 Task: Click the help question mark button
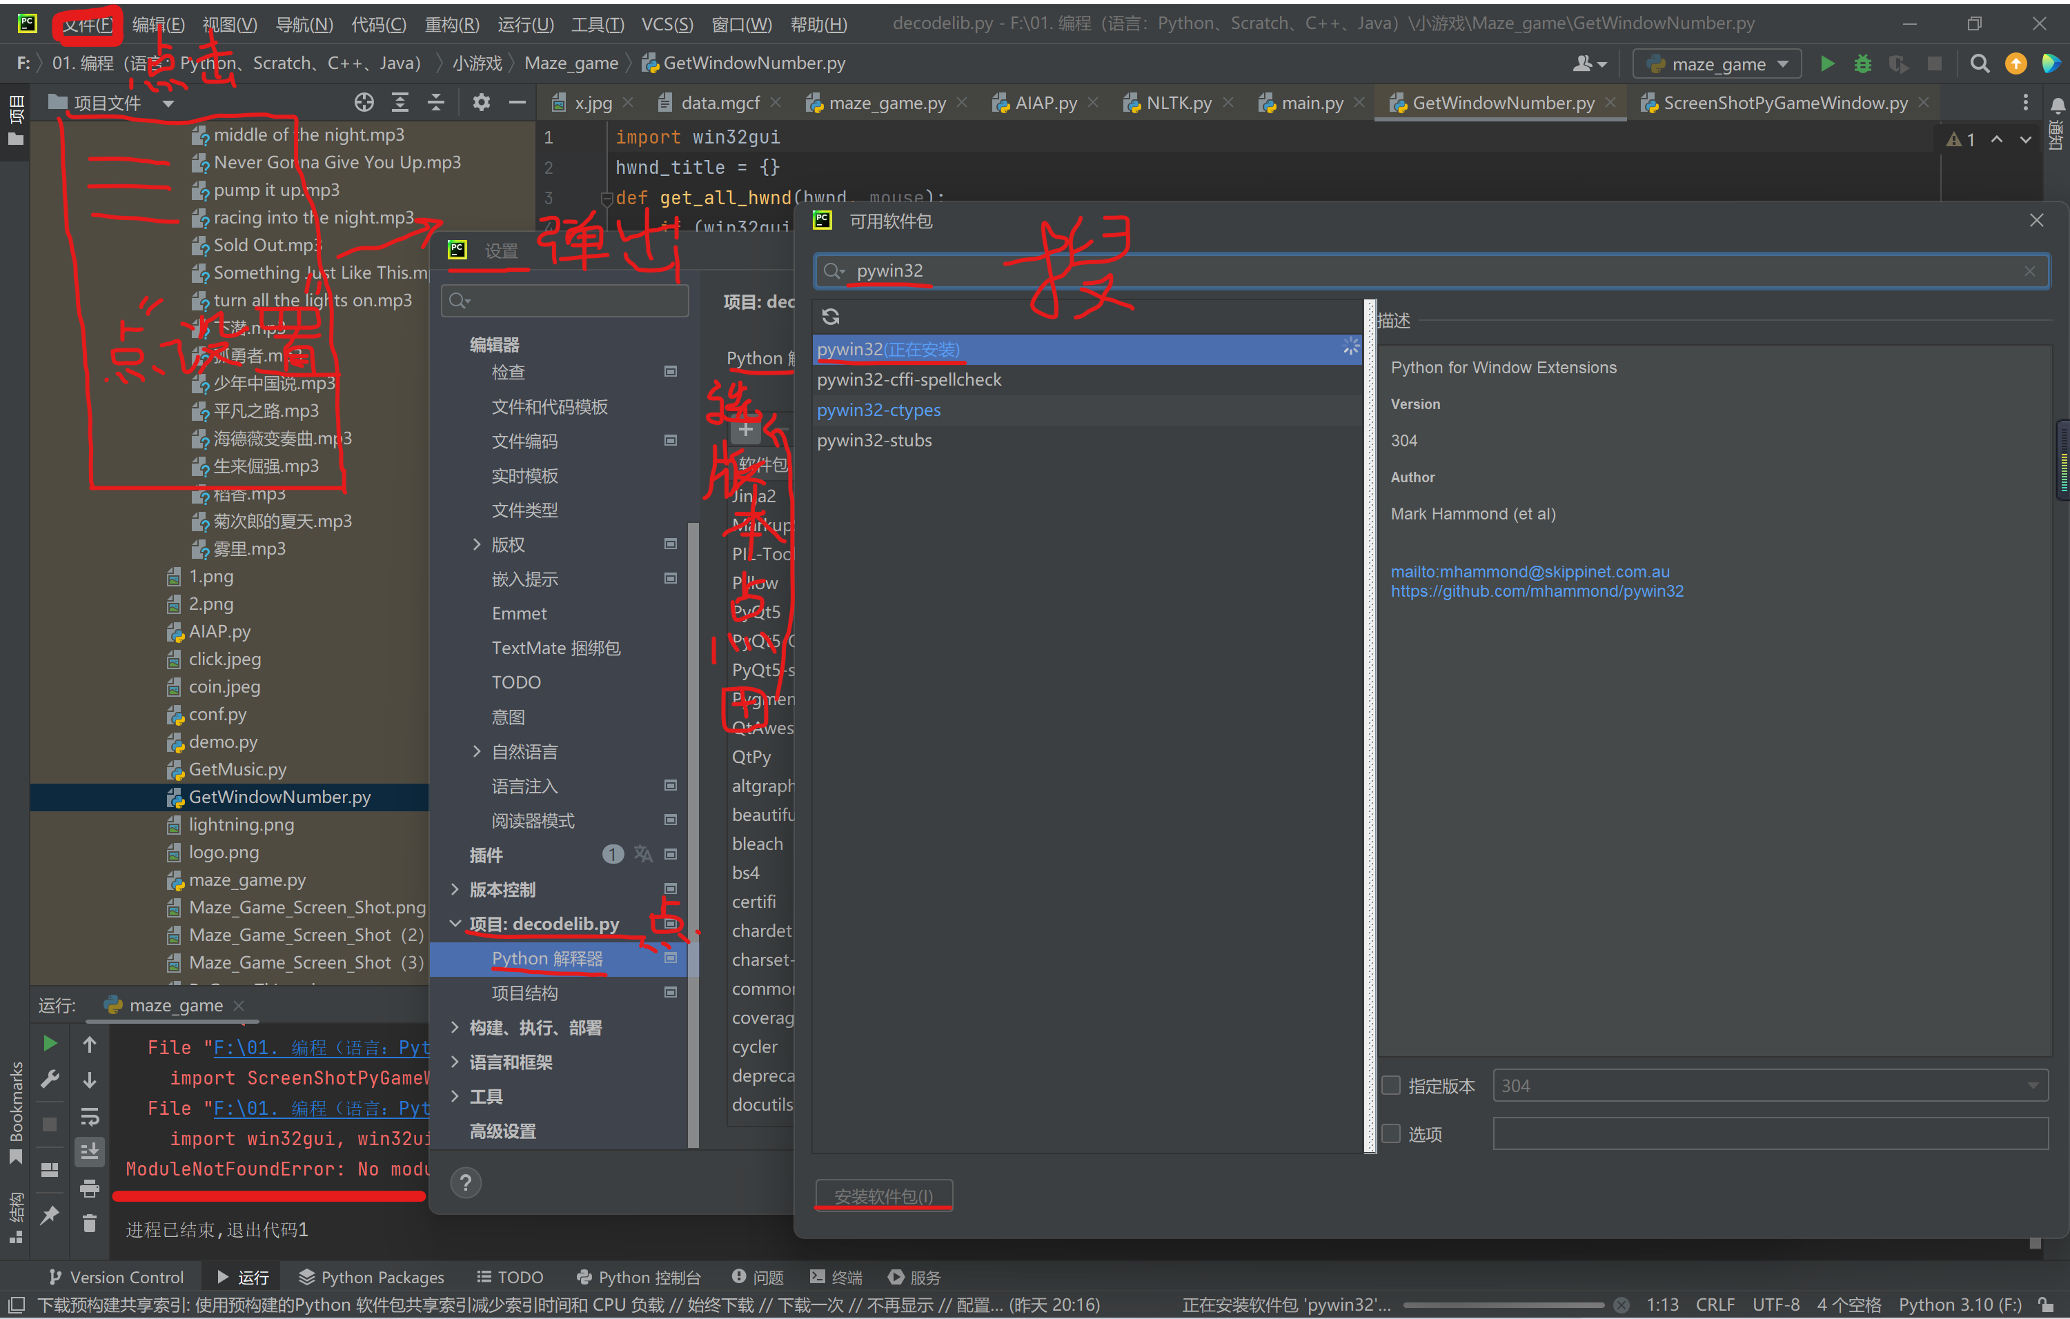pos(465,1183)
